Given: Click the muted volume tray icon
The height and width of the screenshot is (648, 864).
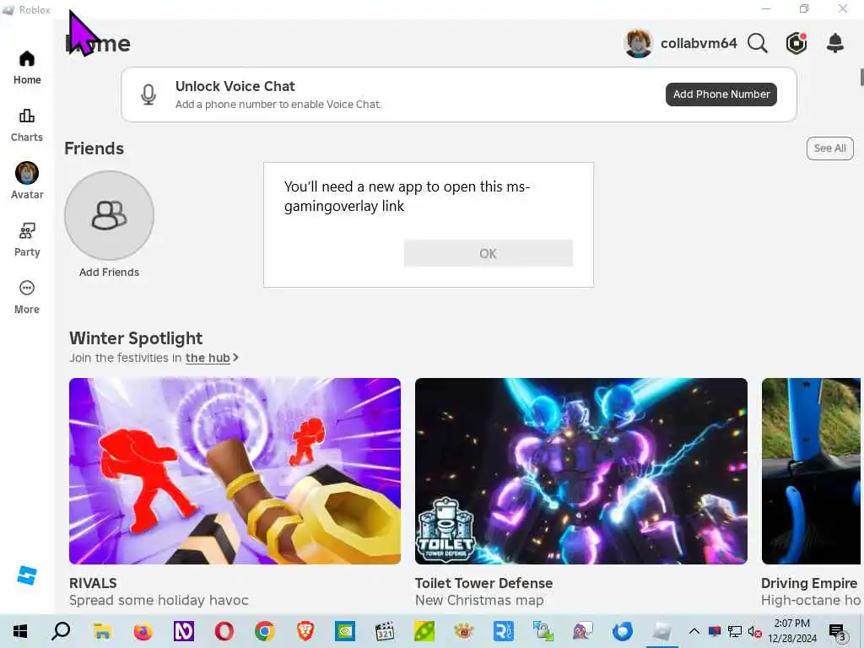Looking at the screenshot, I should [755, 631].
